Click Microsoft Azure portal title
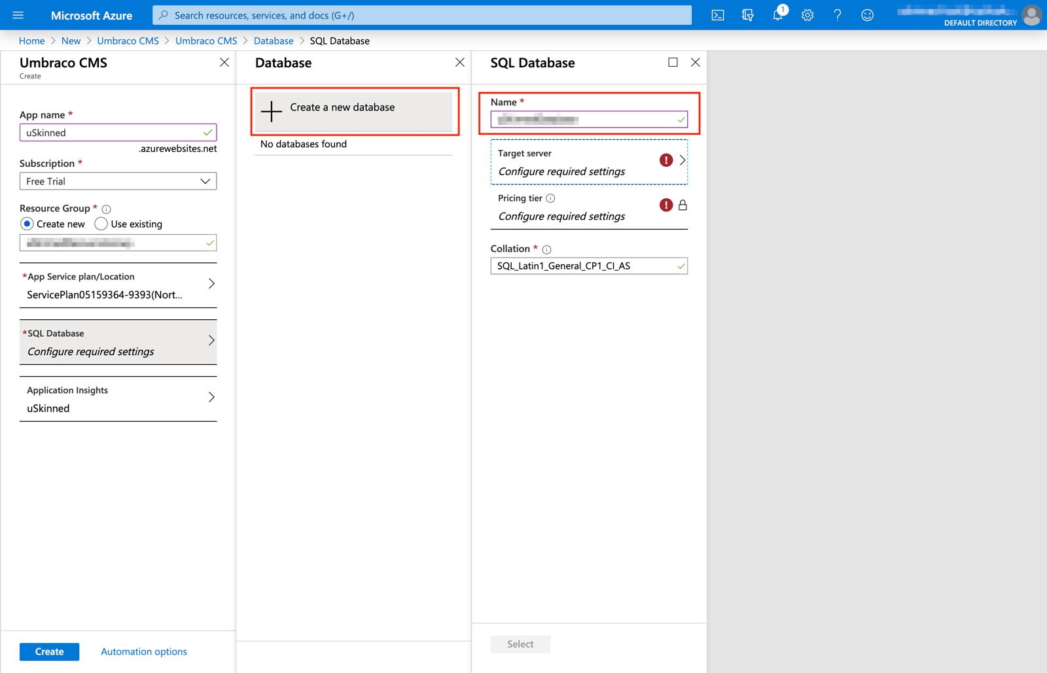The height and width of the screenshot is (673, 1047). (92, 15)
